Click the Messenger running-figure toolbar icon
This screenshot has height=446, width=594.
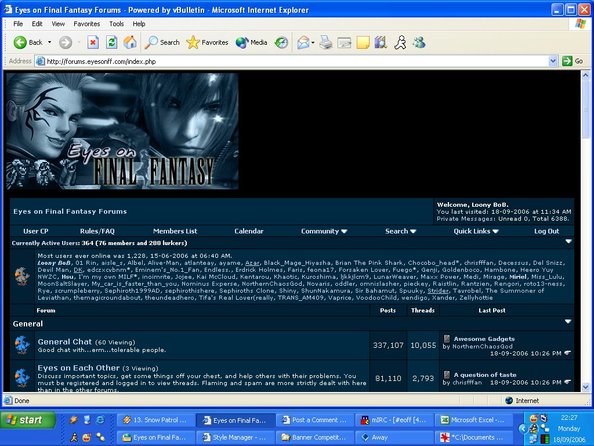click(x=400, y=42)
